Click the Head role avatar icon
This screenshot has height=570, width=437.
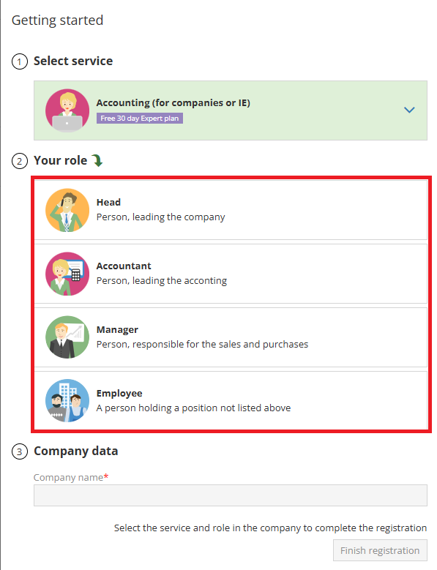[x=67, y=210]
